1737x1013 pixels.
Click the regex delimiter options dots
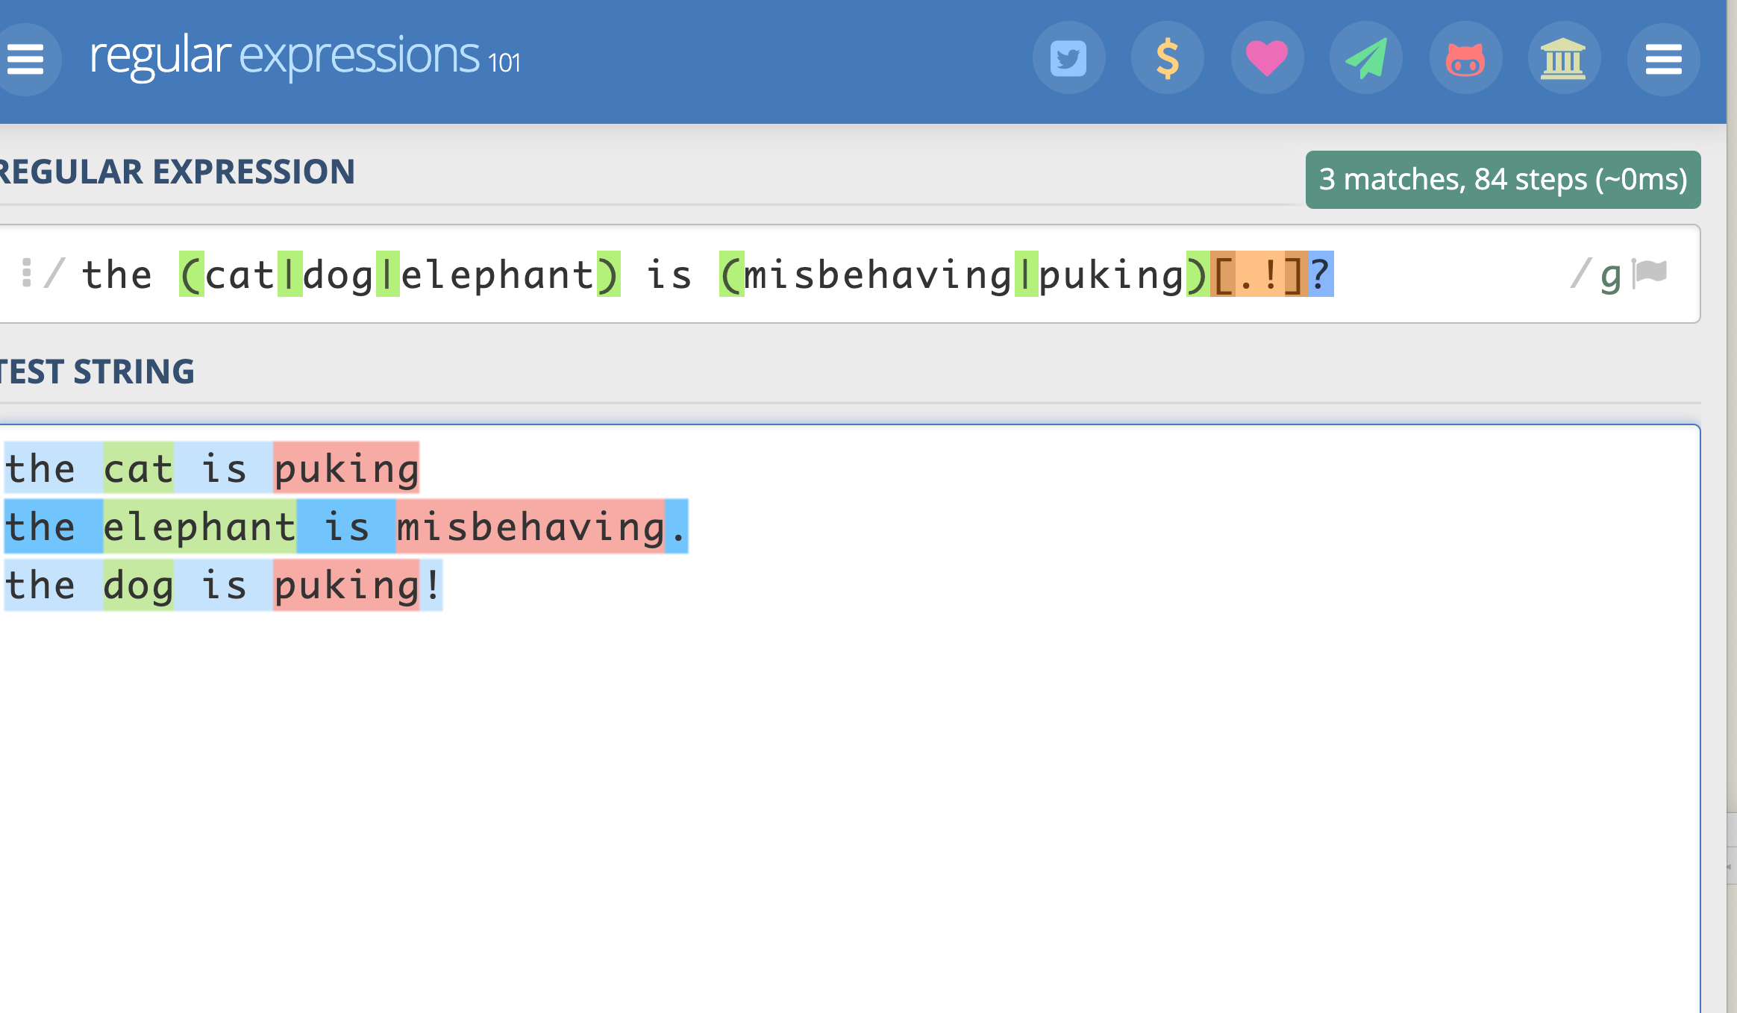click(27, 273)
